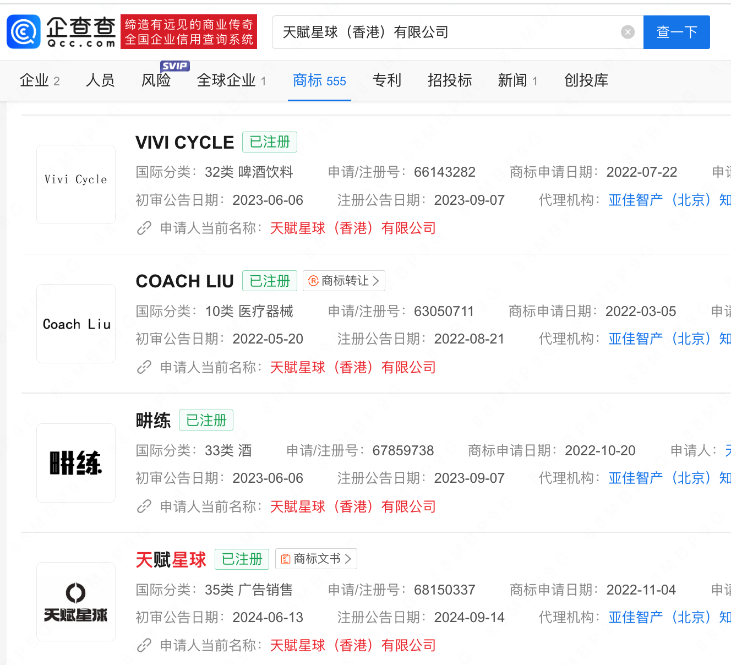Open 商标转让 for COACH LIU

coord(344,281)
